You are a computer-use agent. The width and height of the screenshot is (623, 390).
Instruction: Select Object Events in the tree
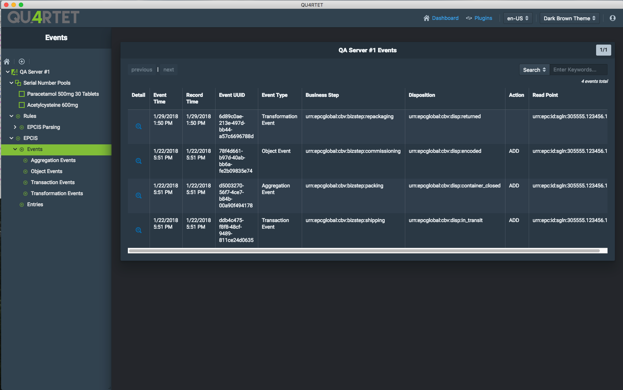coord(46,171)
